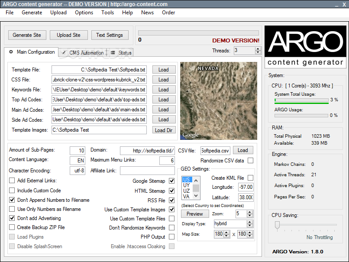Load the Template File
Image resolution: width=349 pixels, height=262 pixels.
(164, 70)
